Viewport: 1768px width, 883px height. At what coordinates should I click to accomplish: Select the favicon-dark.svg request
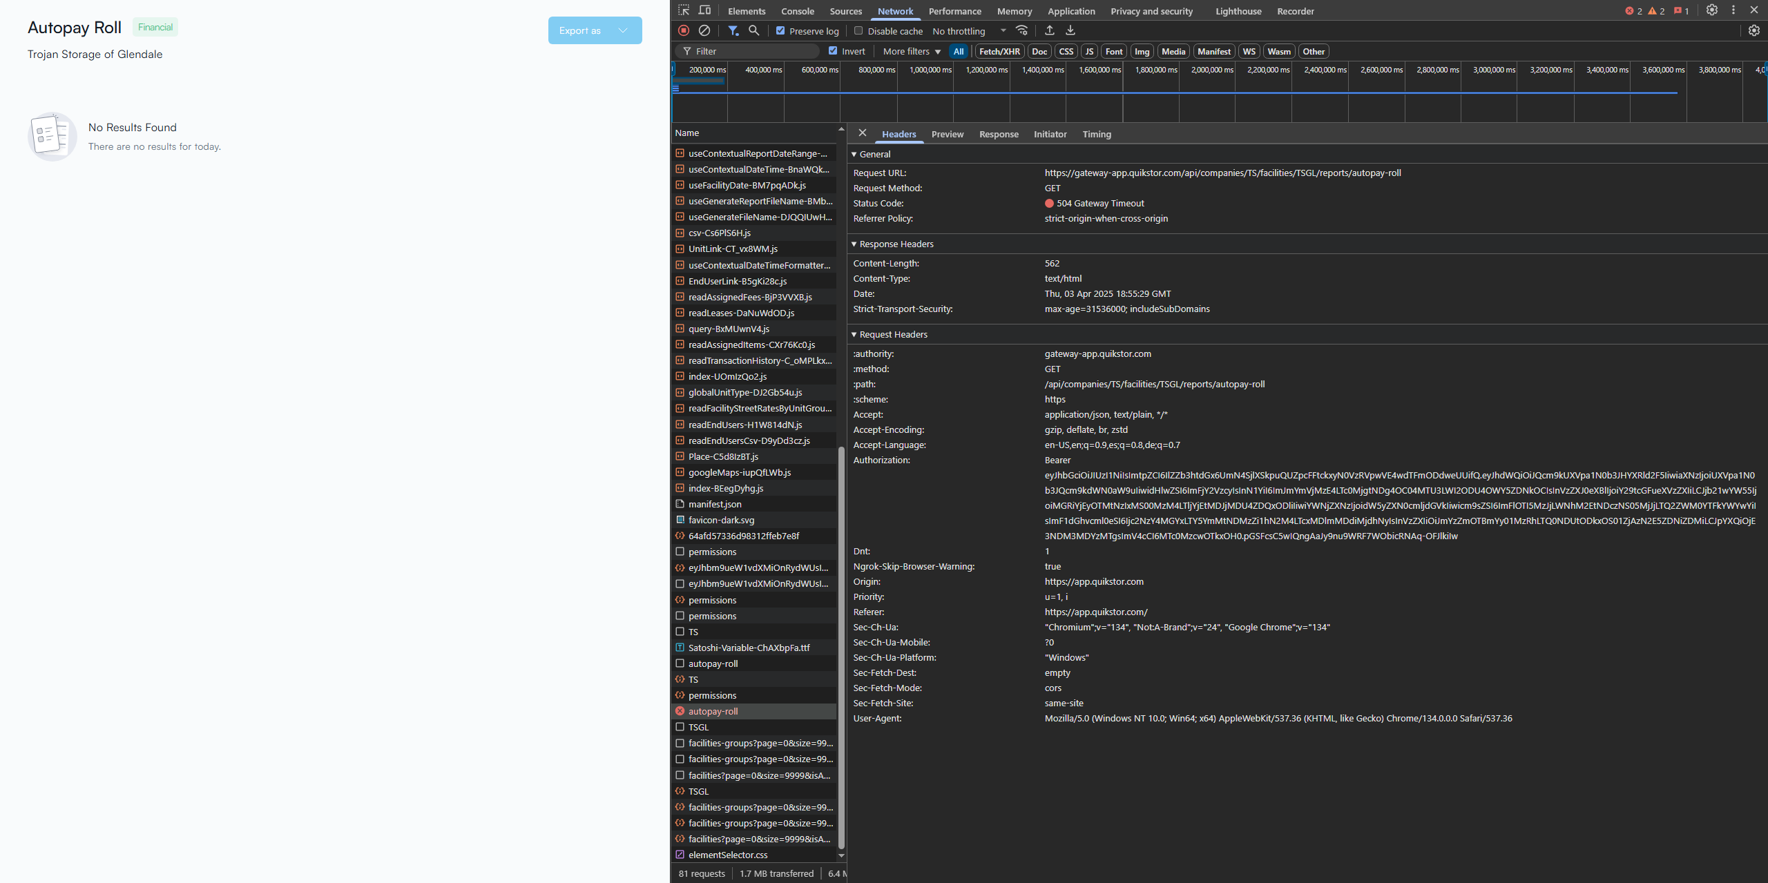[x=754, y=520]
